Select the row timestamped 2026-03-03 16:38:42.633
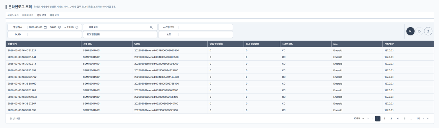This screenshot has width=439, height=128. (x=220, y=97)
